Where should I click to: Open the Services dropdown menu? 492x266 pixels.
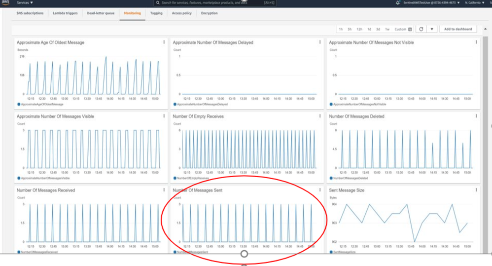pyautogui.click(x=25, y=2)
